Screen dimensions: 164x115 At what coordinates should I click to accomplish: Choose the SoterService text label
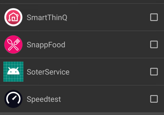click(48, 72)
